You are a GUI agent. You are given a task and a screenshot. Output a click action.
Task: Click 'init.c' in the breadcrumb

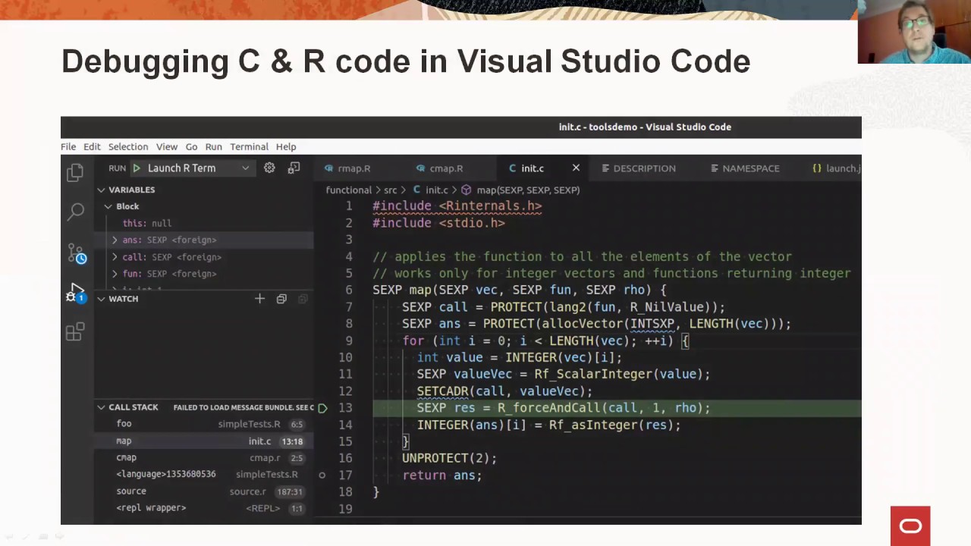436,190
